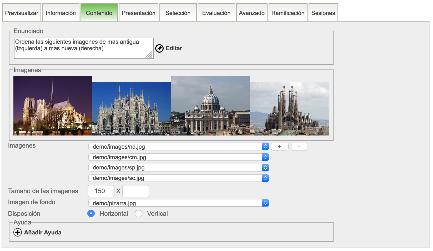
Task: Click the minus button to remove image
Action: [299, 147]
